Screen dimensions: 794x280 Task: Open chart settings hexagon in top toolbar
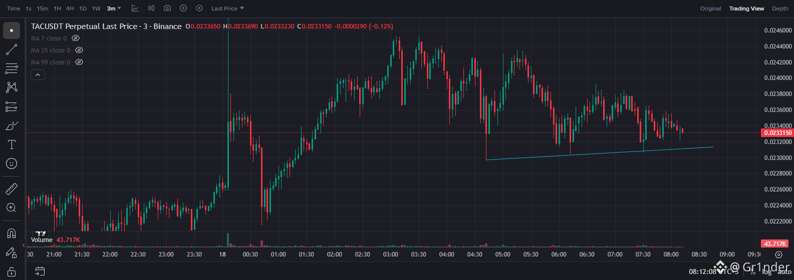tap(199, 8)
